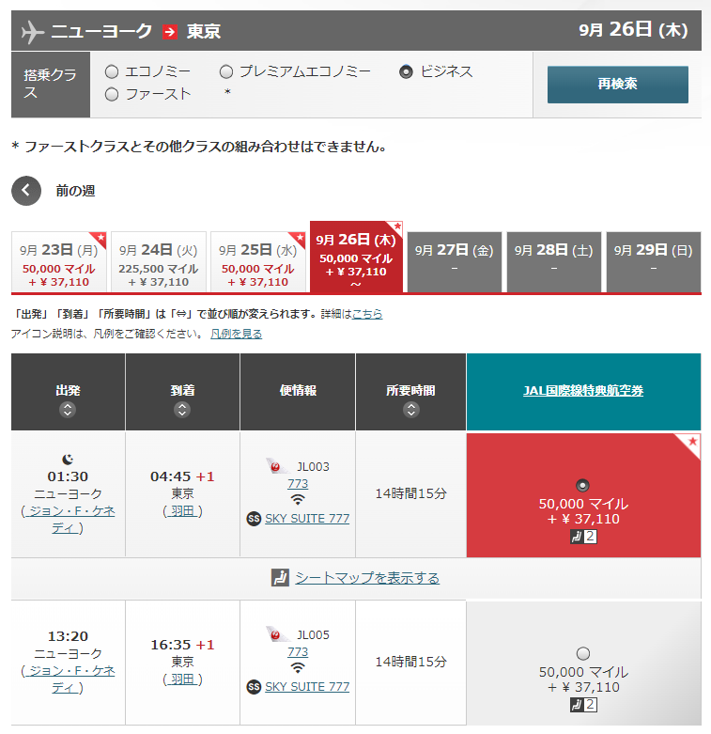Click the 前の週 label
The width and height of the screenshot is (711, 734).
76,191
